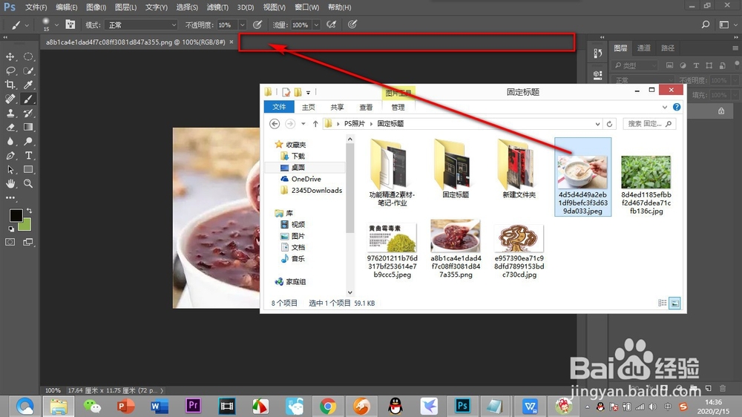Select the Eyedropper tool
This screenshot has height=417, width=742.
28,85
